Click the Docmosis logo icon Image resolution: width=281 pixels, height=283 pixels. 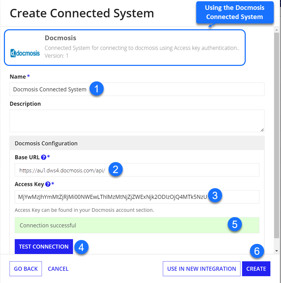[x=25, y=53]
